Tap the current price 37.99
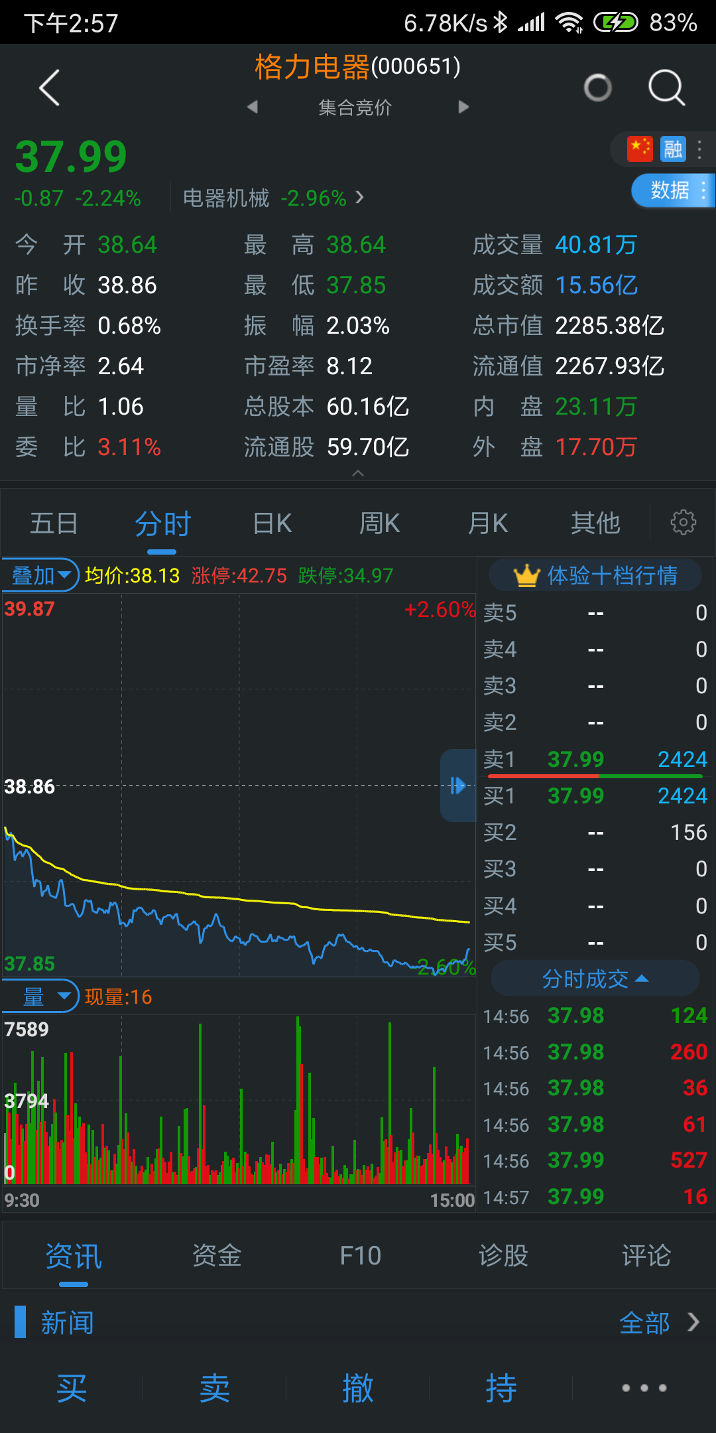Screen dimensions: 716x1433 tap(71, 157)
